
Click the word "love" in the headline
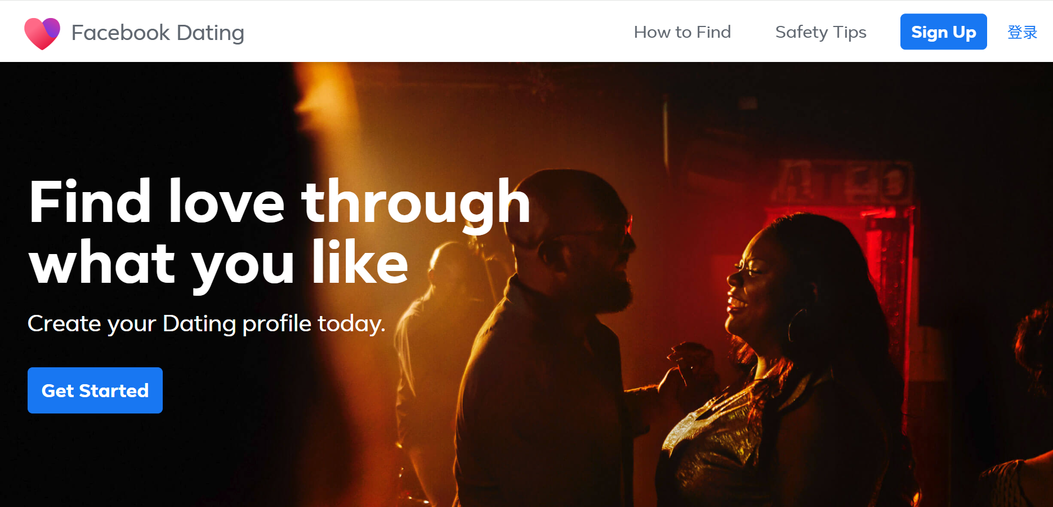226,202
